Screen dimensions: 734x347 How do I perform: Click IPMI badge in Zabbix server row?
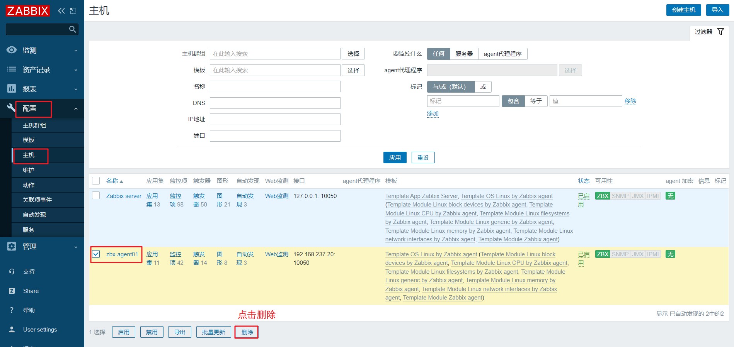pos(653,196)
